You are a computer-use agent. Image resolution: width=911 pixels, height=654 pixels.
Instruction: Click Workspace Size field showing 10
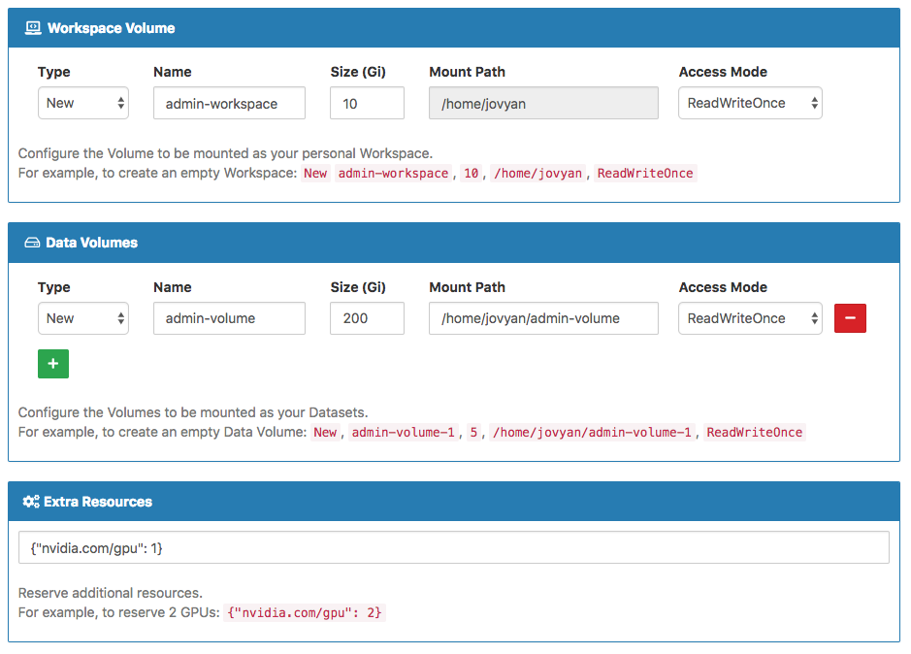pos(367,103)
